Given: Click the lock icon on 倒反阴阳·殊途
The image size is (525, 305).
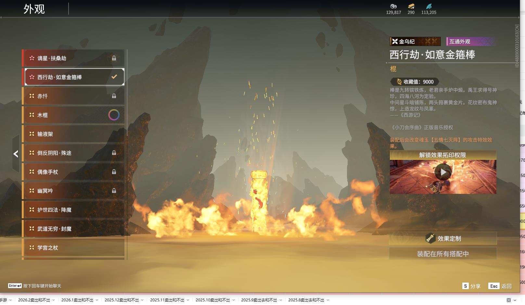Looking at the screenshot, I should [x=114, y=153].
